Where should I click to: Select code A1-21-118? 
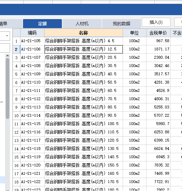[x=31, y=148]
